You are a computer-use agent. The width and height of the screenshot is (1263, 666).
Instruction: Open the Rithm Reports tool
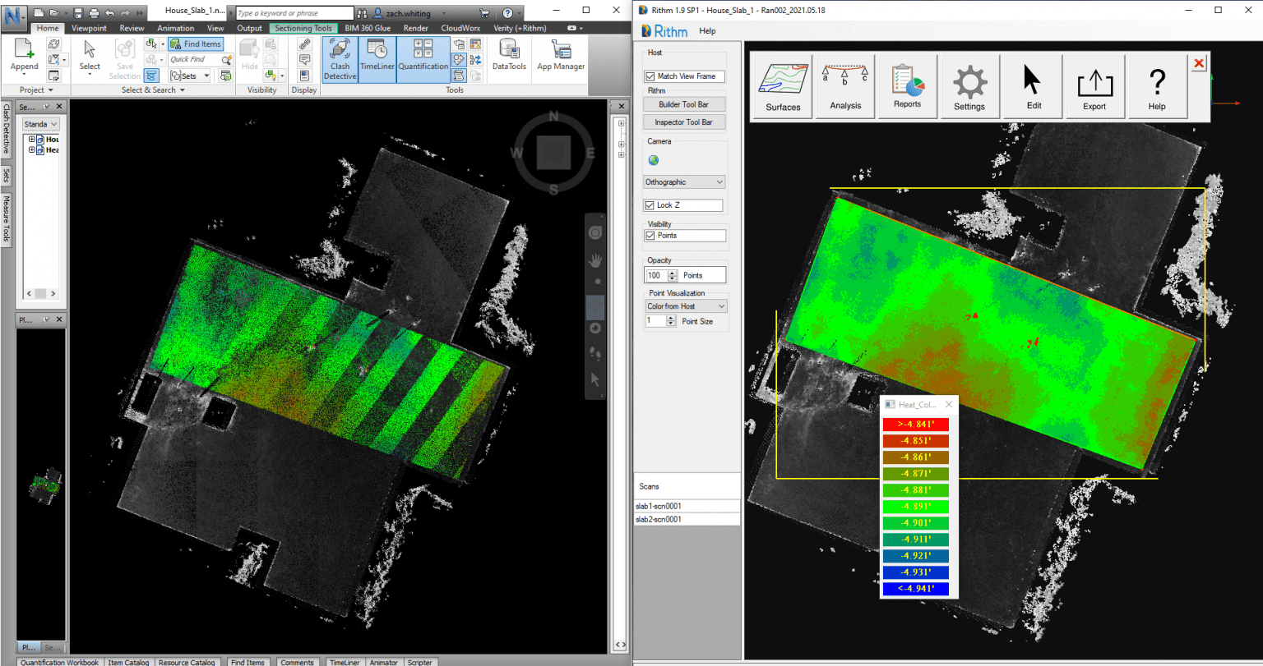click(907, 86)
